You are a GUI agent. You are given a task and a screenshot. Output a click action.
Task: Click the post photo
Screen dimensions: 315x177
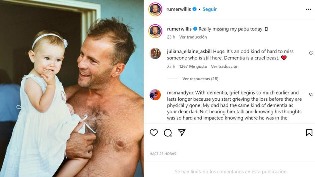(72, 88)
